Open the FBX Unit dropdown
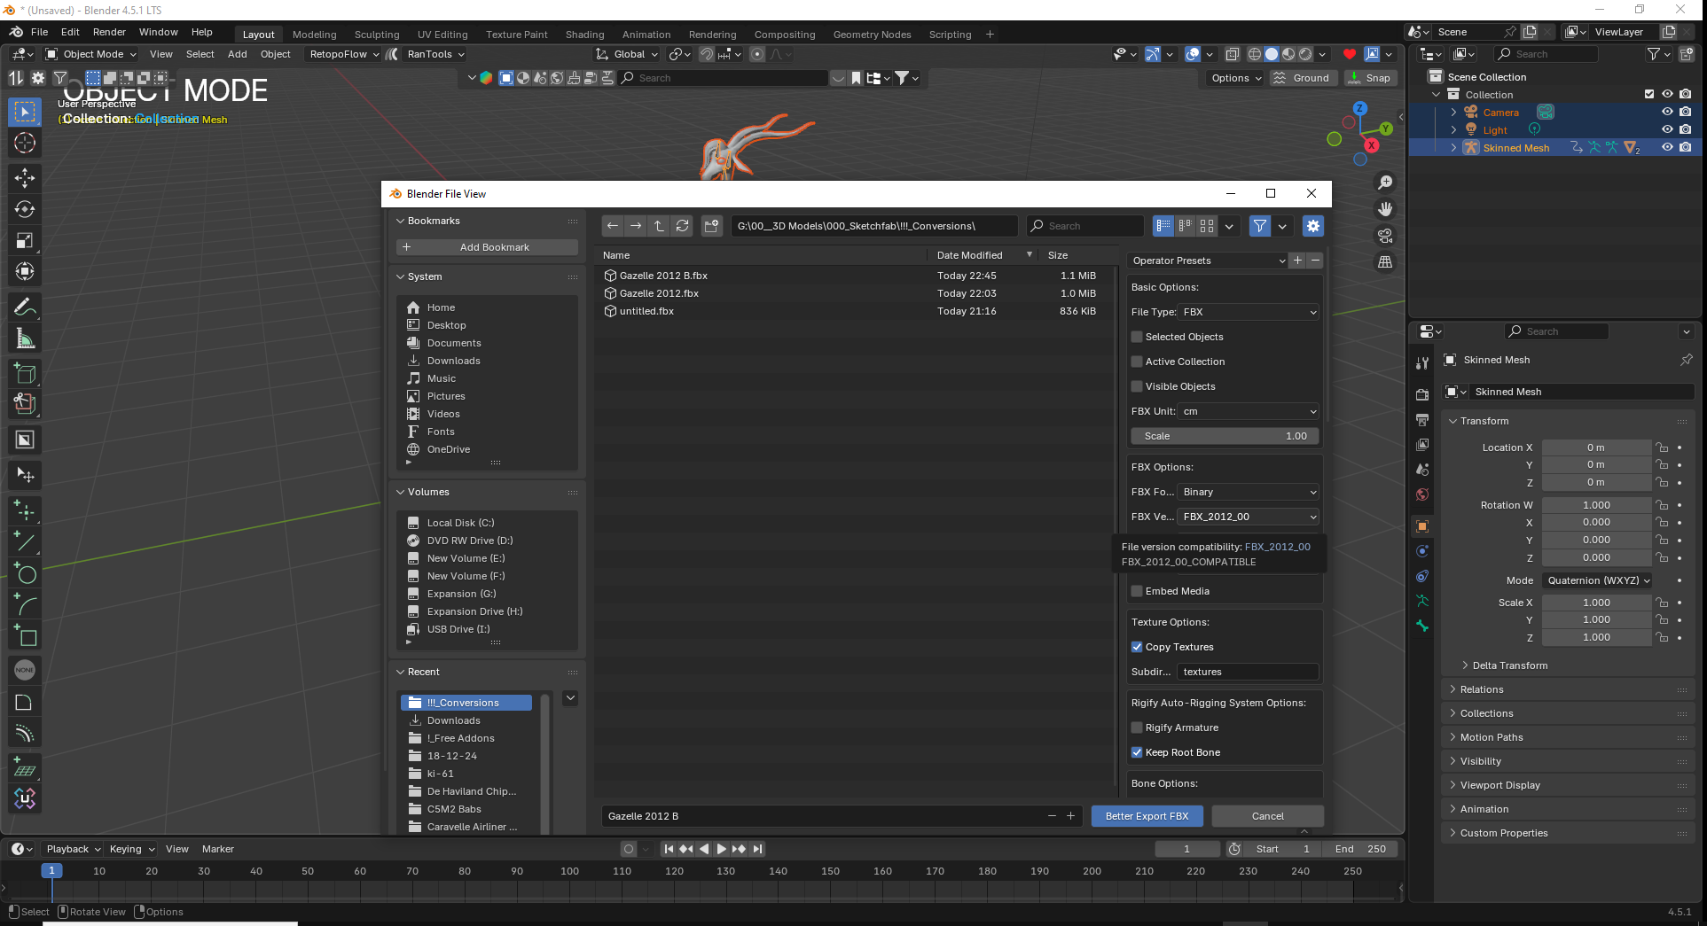The image size is (1707, 926). pyautogui.click(x=1249, y=411)
